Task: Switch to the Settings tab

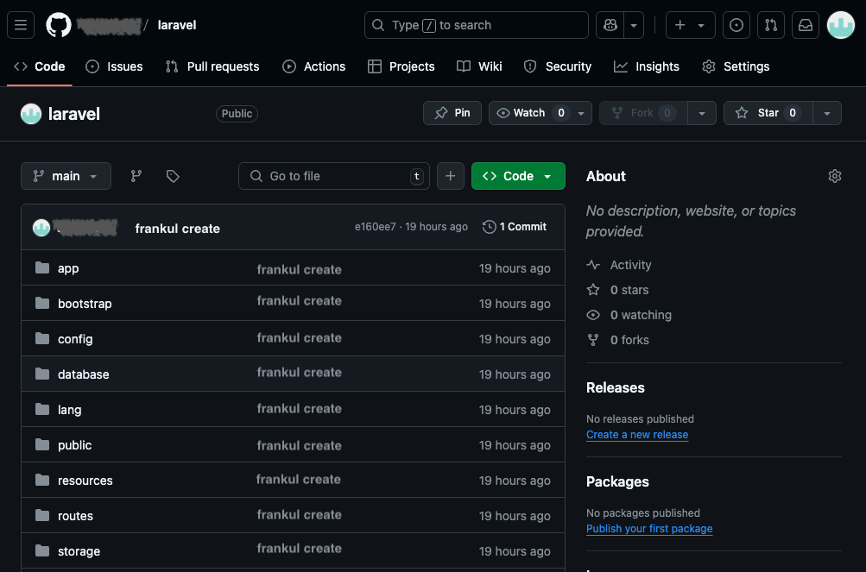Action: (x=736, y=66)
